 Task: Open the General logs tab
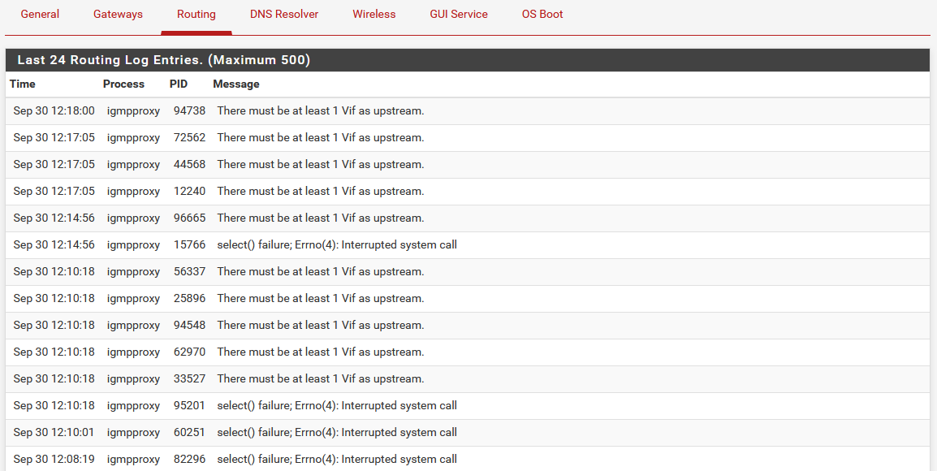[40, 15]
